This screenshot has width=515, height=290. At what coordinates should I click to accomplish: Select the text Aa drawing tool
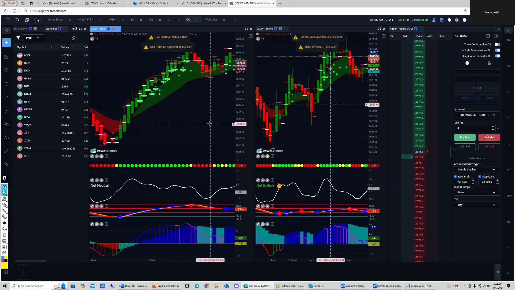(x=6, y=137)
